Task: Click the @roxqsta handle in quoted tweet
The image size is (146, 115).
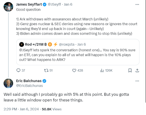Action: (67, 44)
